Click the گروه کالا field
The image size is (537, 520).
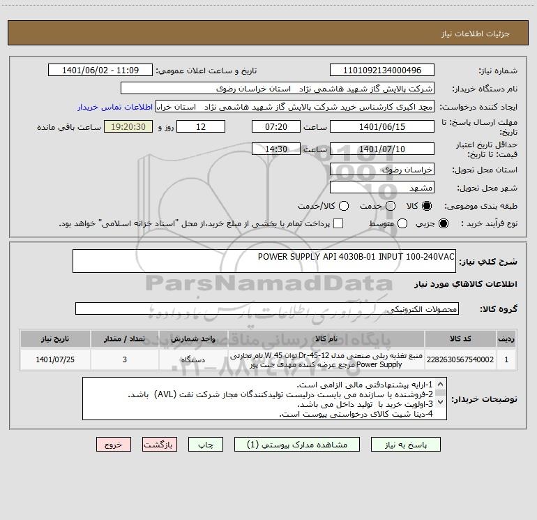pos(267,309)
